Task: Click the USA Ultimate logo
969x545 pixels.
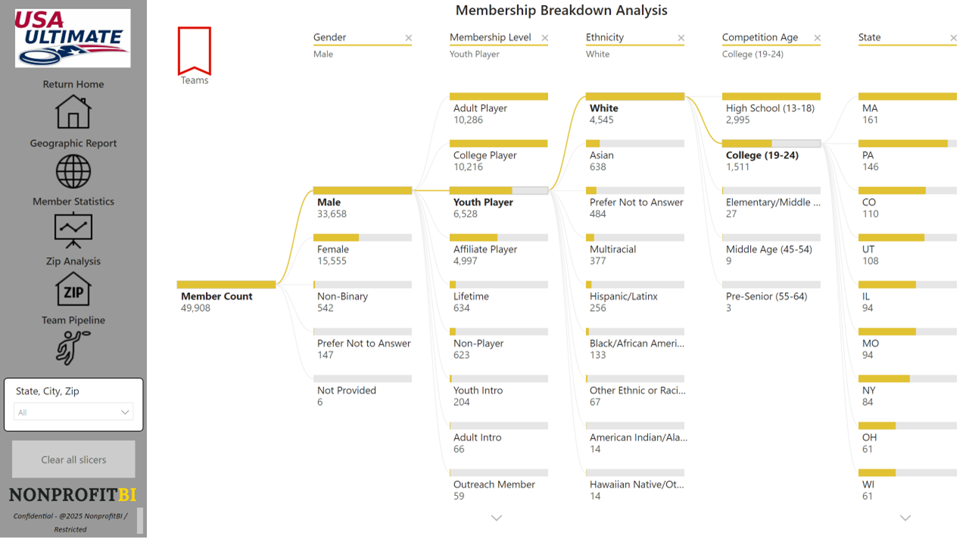Action: click(73, 38)
